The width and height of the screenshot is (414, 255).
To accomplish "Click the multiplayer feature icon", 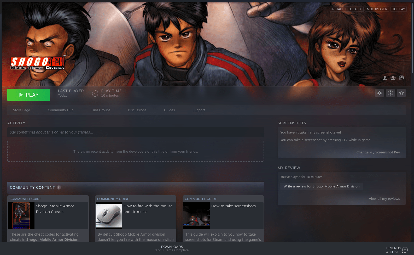I will click(x=393, y=78).
